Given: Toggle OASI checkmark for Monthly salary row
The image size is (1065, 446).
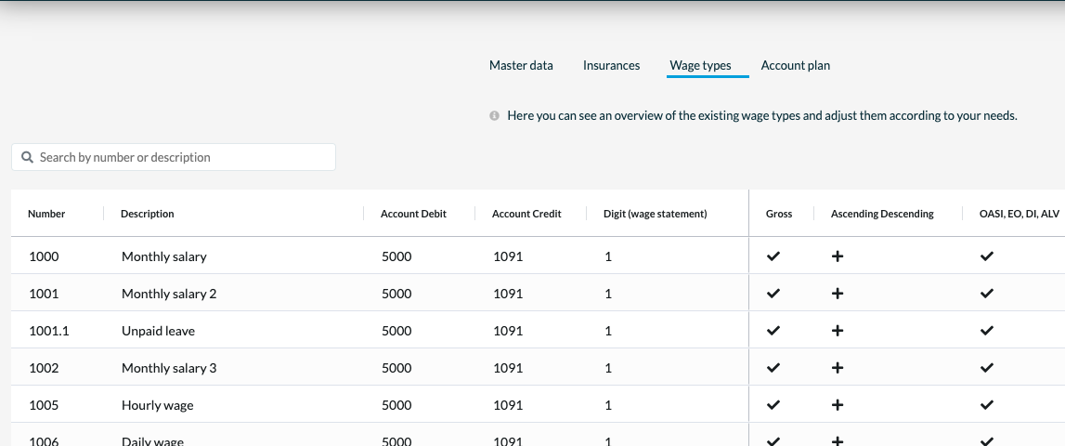Looking at the screenshot, I should [x=987, y=256].
